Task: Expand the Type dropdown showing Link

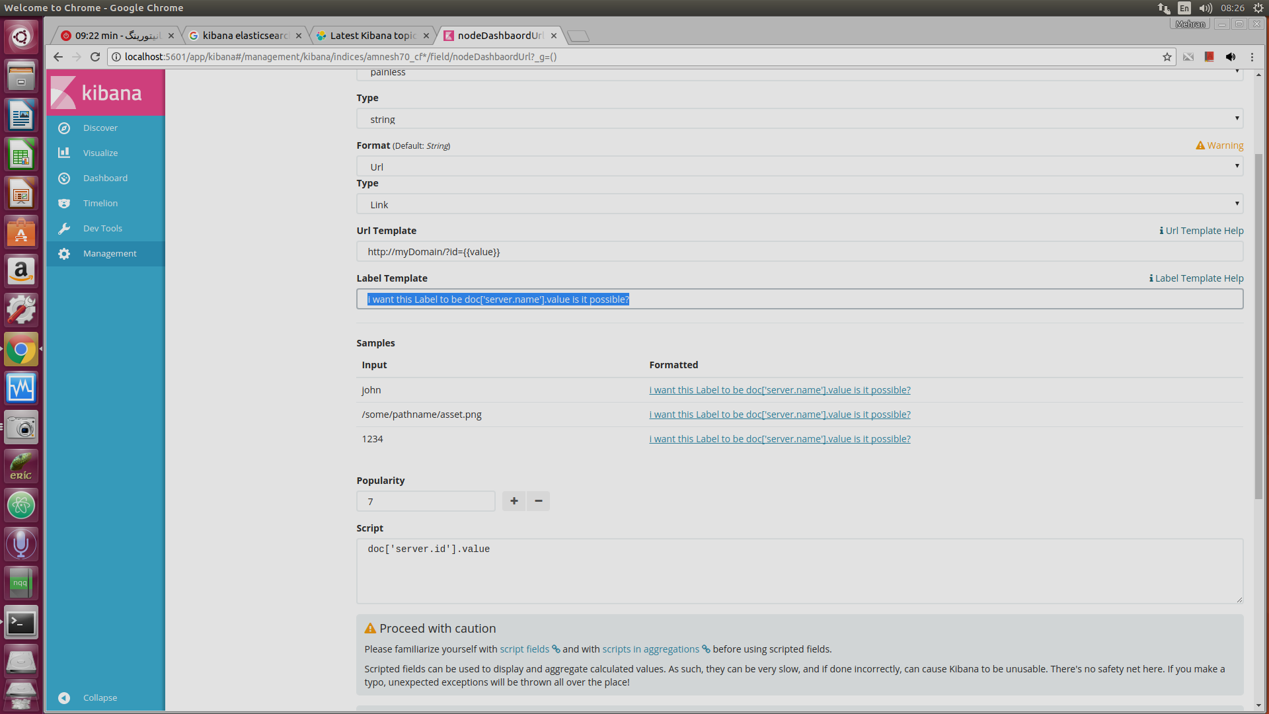Action: [x=799, y=204]
